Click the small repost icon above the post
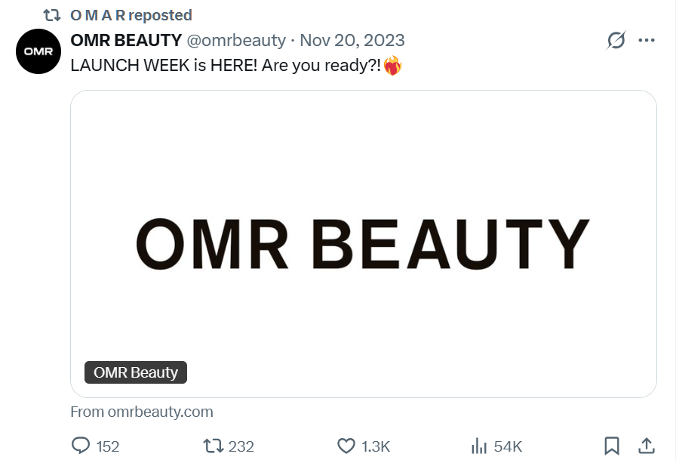The image size is (676, 460). (52, 15)
